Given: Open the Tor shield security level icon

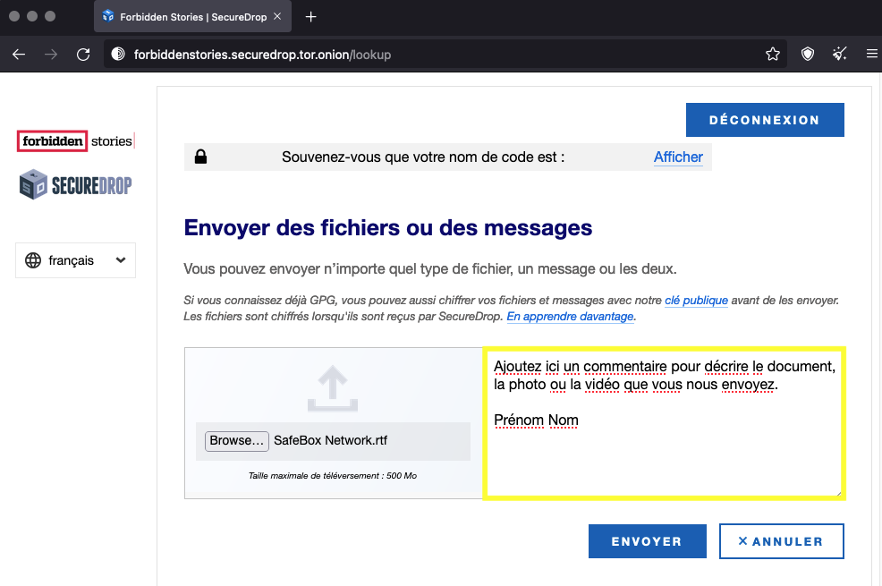Looking at the screenshot, I should (808, 55).
